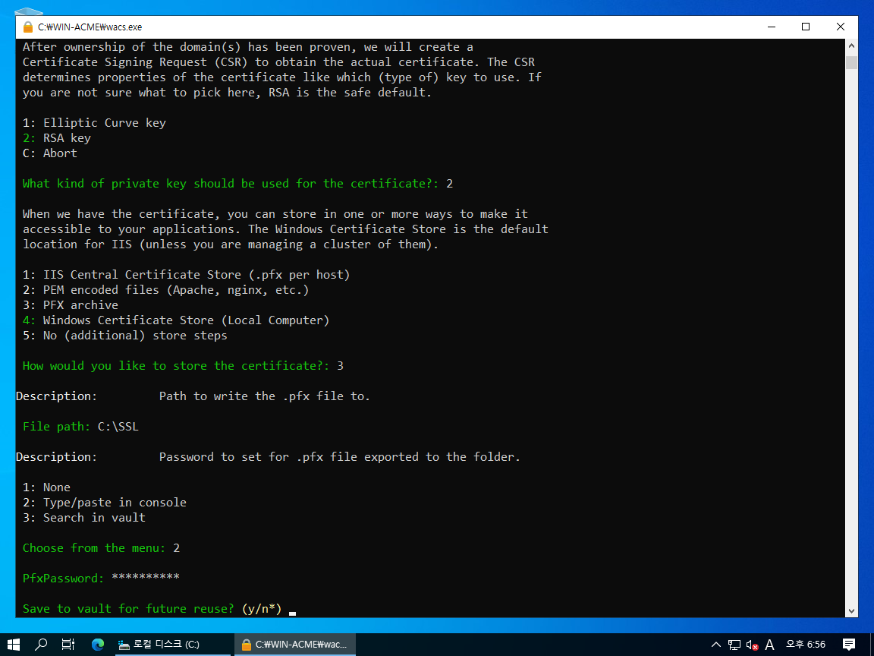
Task: Click the '2: Type/paste in console' option
Action: click(104, 502)
